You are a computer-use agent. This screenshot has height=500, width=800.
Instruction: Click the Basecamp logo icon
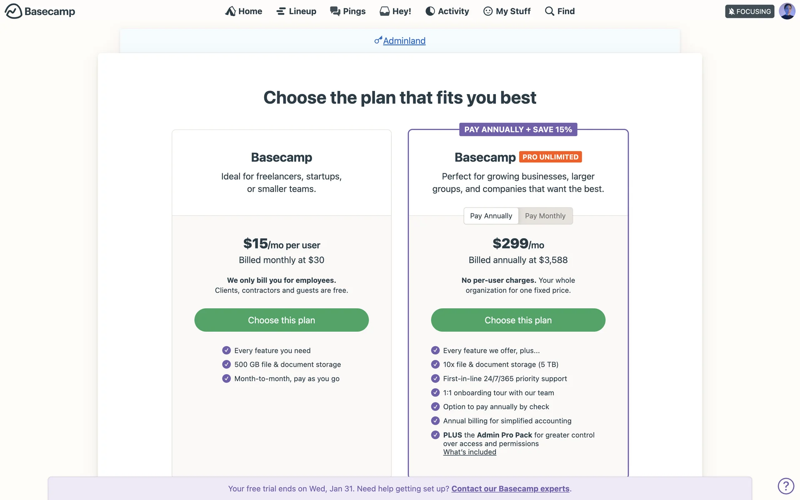click(13, 11)
